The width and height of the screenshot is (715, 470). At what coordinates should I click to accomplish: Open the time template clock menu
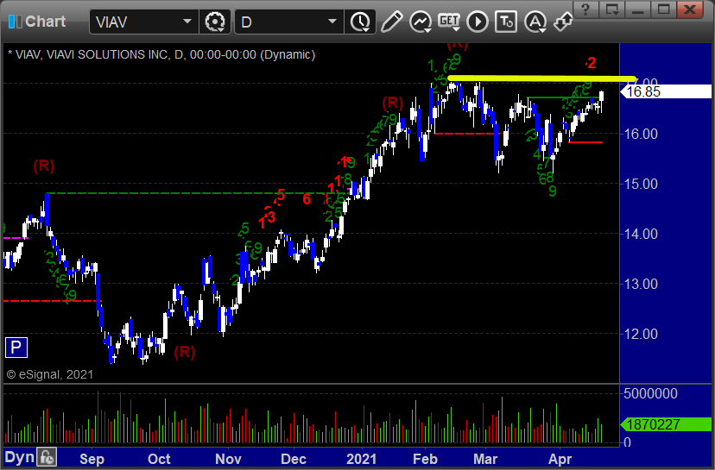click(360, 22)
